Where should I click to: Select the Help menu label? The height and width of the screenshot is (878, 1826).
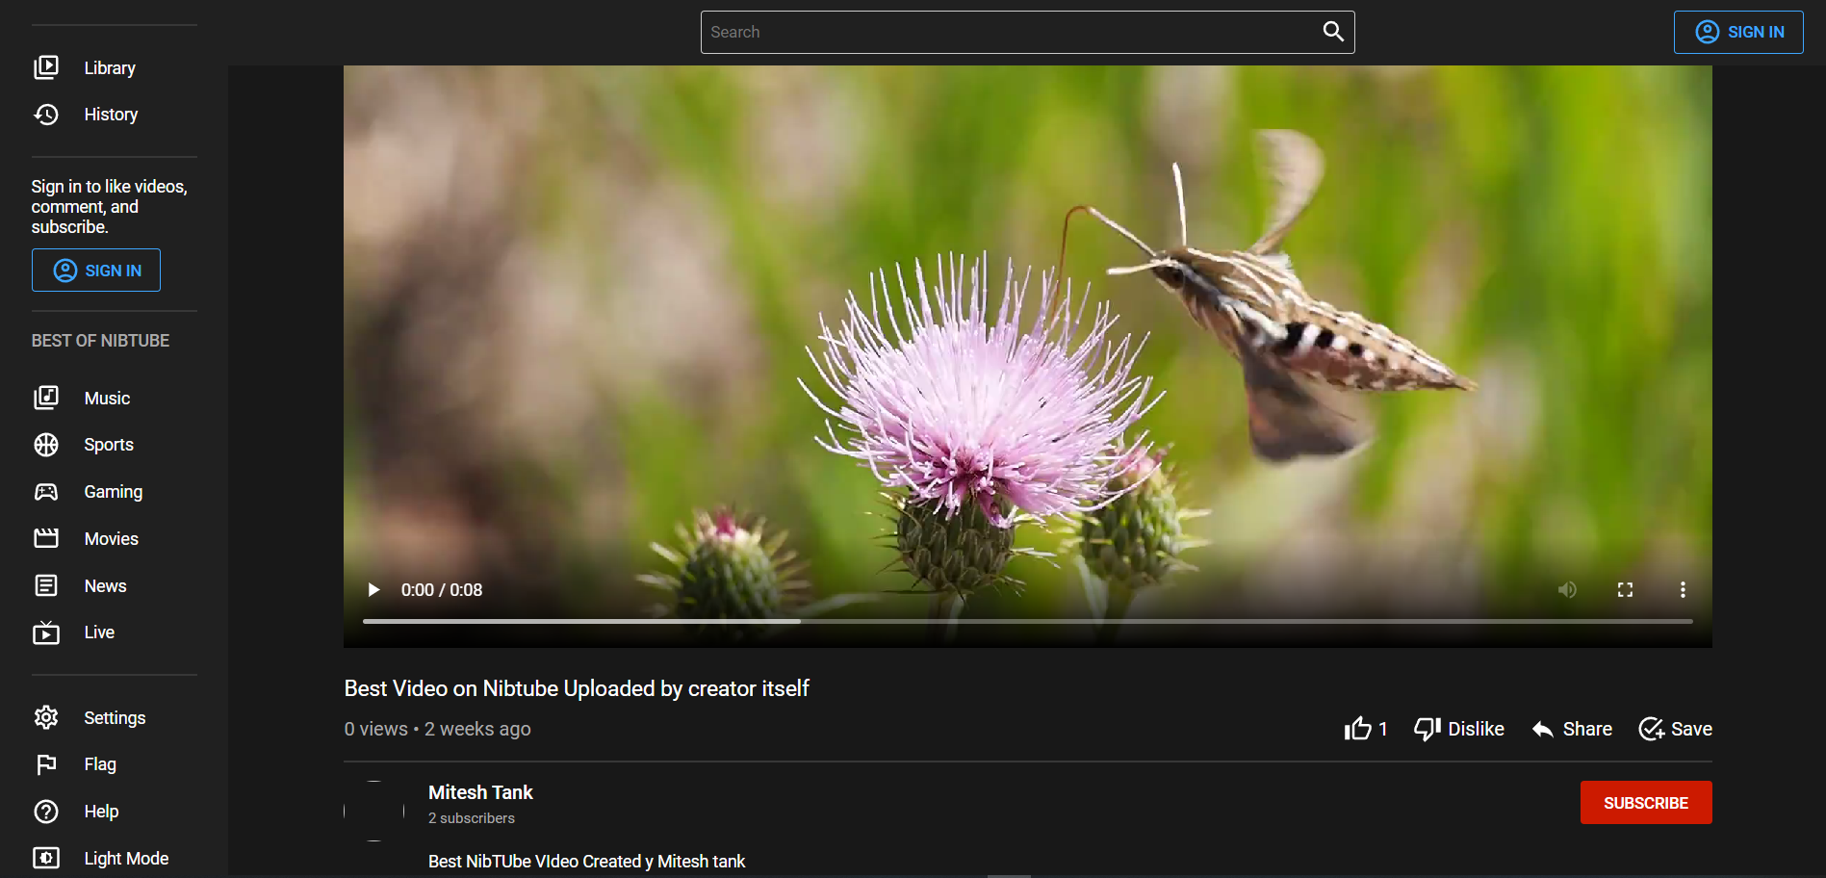101,812
